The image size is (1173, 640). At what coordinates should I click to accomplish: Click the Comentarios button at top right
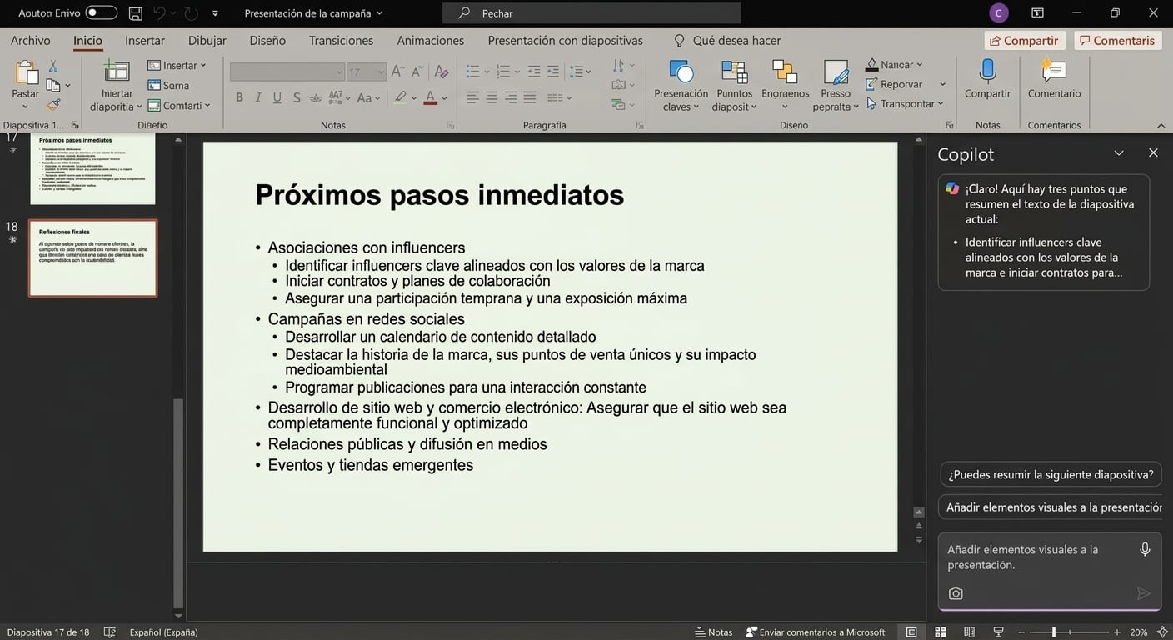pos(1117,40)
